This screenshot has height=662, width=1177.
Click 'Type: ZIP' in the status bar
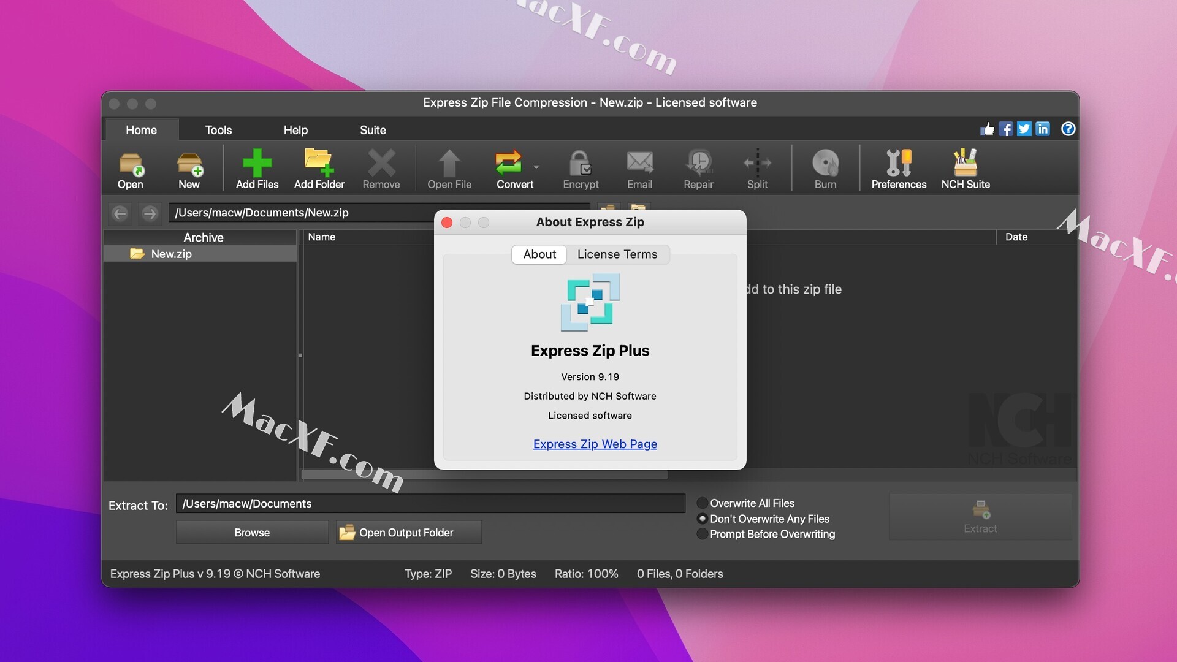[428, 574]
